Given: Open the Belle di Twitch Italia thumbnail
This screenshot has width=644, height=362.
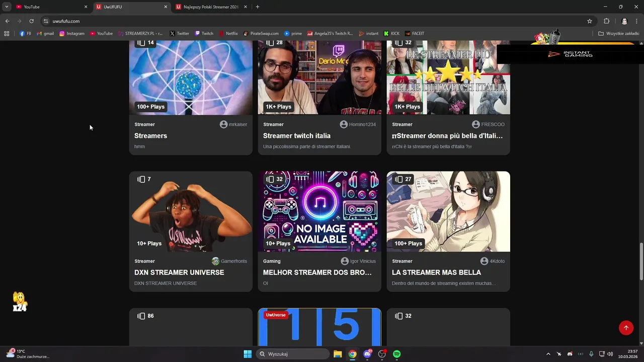Looking at the screenshot, I should point(448,77).
